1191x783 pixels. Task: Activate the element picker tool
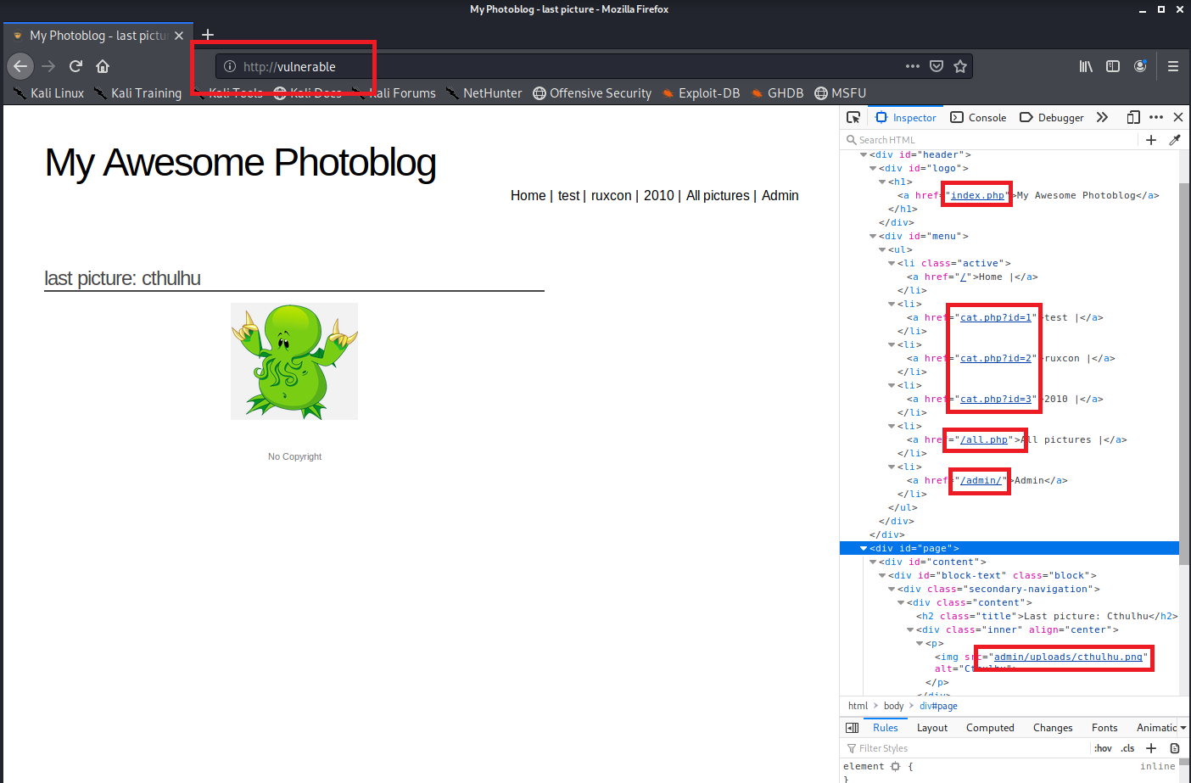[x=853, y=117]
